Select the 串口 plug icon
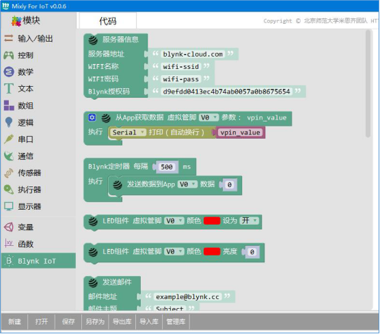The image size is (380, 334). point(9,139)
